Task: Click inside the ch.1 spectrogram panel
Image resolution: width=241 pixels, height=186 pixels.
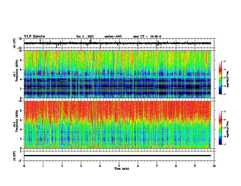Action: coord(117,74)
